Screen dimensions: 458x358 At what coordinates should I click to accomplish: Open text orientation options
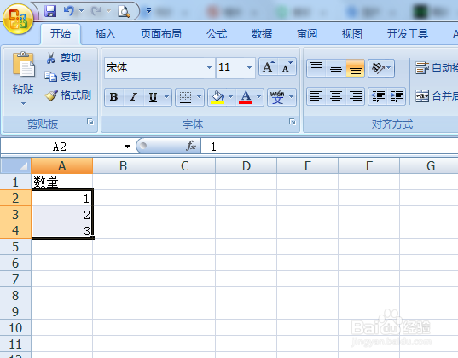(381, 67)
